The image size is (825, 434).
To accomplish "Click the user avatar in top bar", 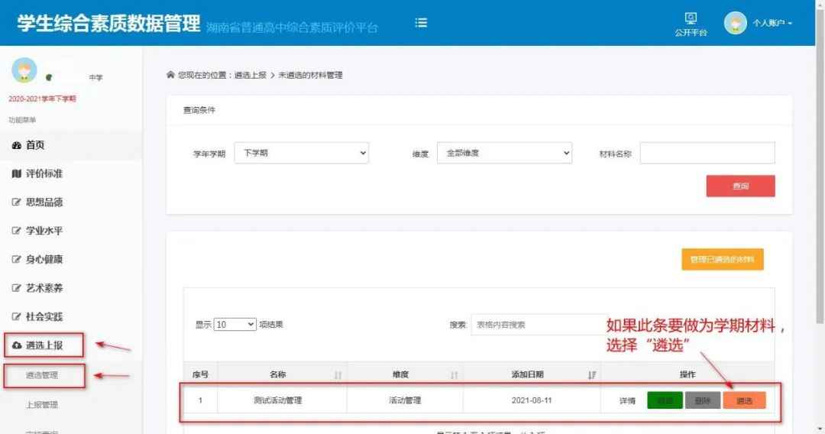I will pos(735,23).
